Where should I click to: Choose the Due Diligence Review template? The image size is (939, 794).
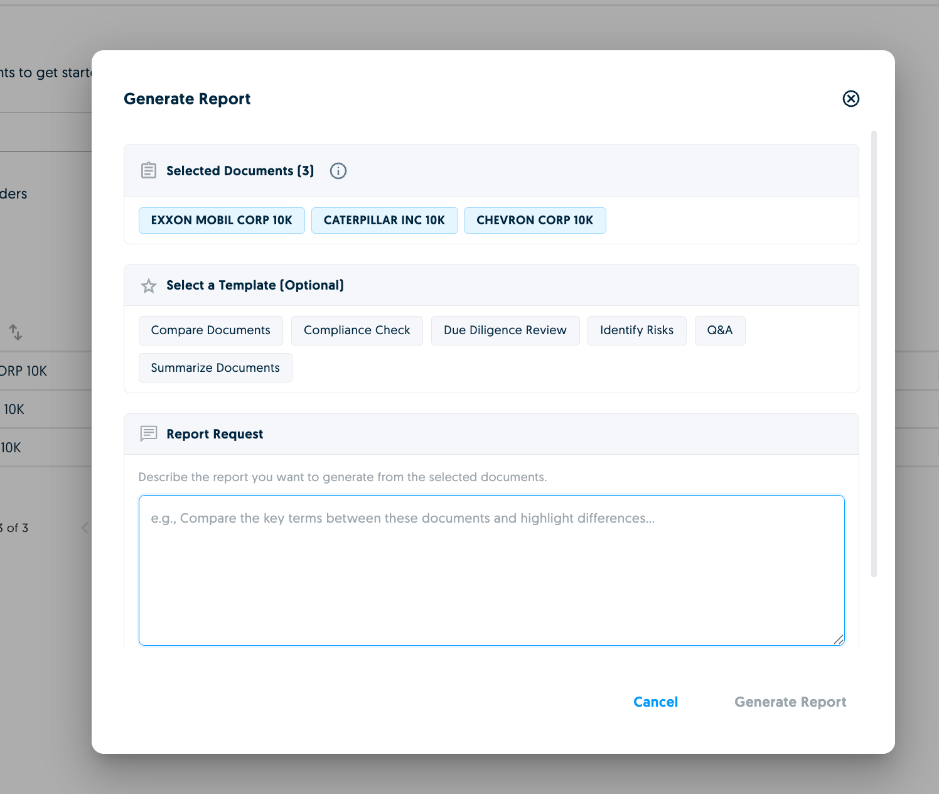[505, 330]
